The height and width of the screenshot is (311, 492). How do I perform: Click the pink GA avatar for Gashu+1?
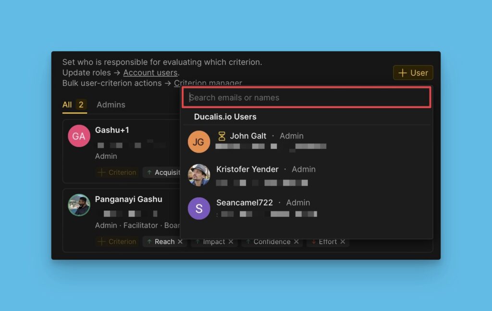click(79, 136)
